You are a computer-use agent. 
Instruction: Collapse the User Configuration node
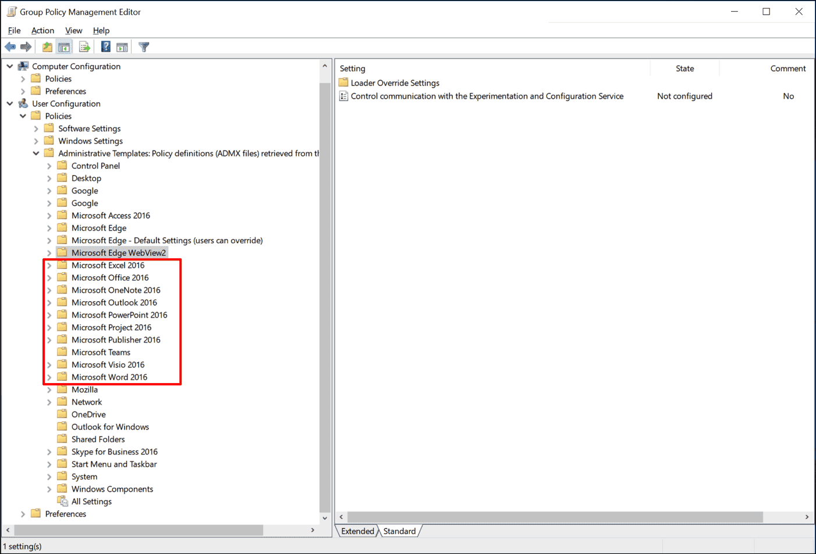[x=9, y=103]
